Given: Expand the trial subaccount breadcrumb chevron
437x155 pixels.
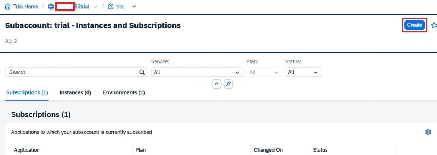Looking at the screenshot, I should point(134,7).
